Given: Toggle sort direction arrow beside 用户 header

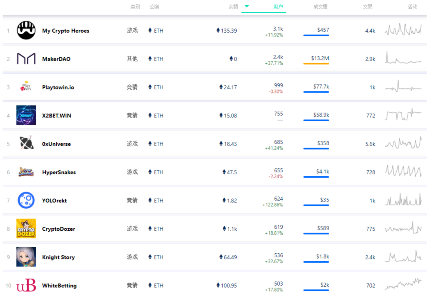Looking at the screenshot, I should (x=247, y=6).
